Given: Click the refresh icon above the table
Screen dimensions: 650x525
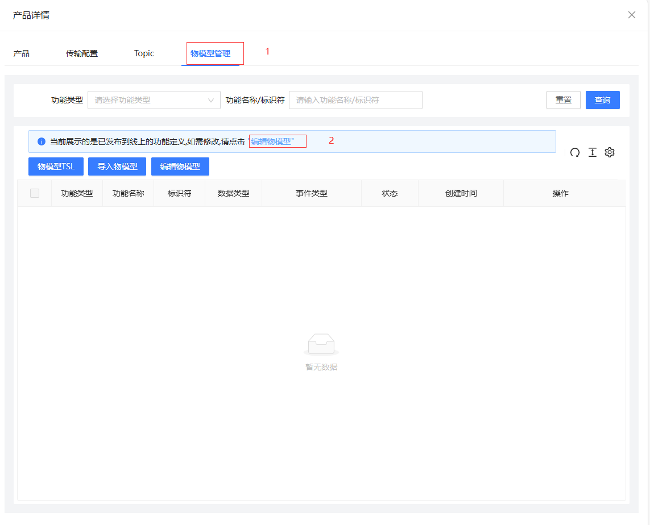Looking at the screenshot, I should click(x=575, y=152).
